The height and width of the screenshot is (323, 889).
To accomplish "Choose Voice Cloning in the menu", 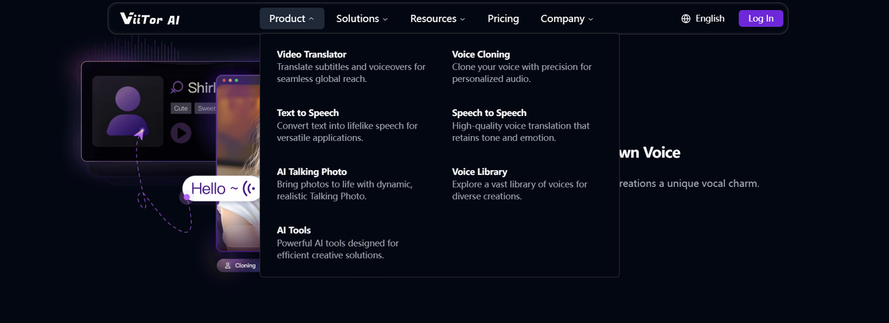I will point(481,54).
